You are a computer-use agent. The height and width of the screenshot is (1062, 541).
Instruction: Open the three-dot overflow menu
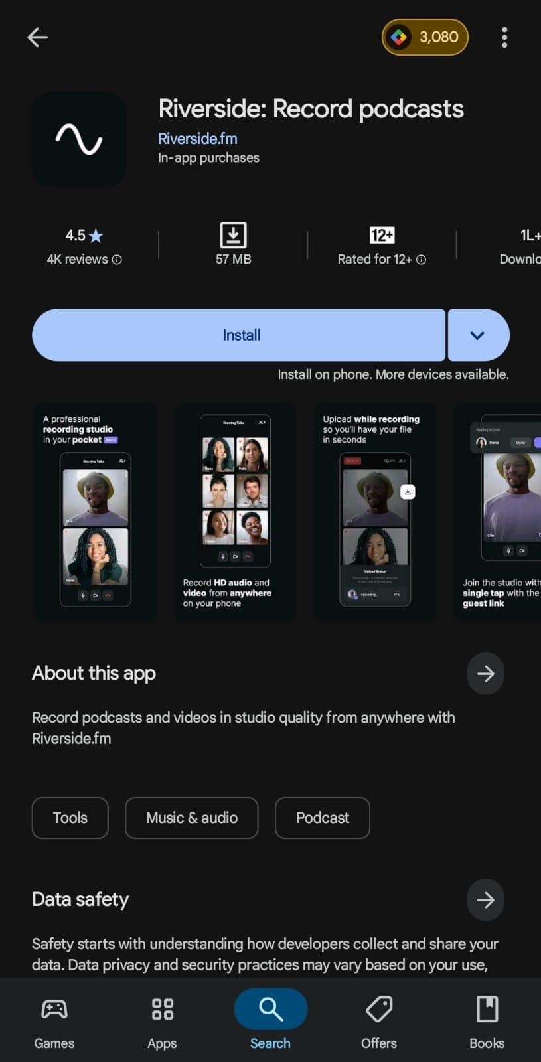(x=504, y=37)
